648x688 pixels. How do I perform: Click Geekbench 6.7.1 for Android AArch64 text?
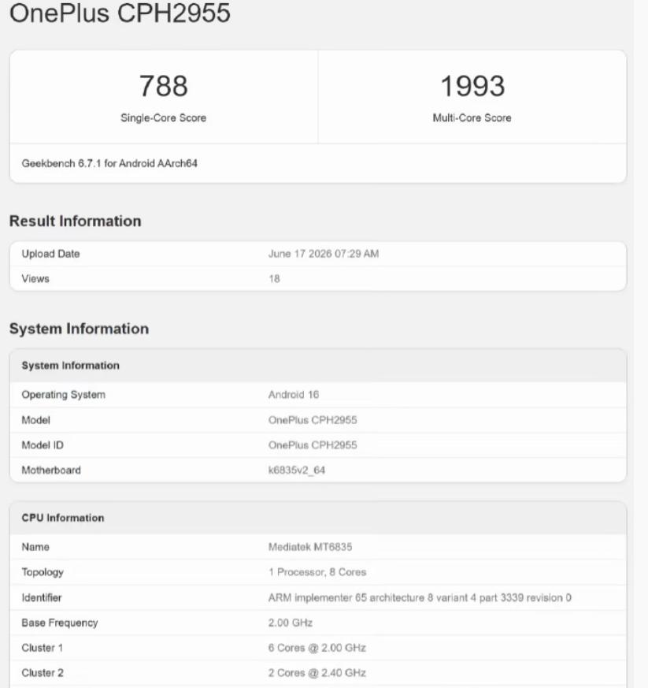click(109, 163)
